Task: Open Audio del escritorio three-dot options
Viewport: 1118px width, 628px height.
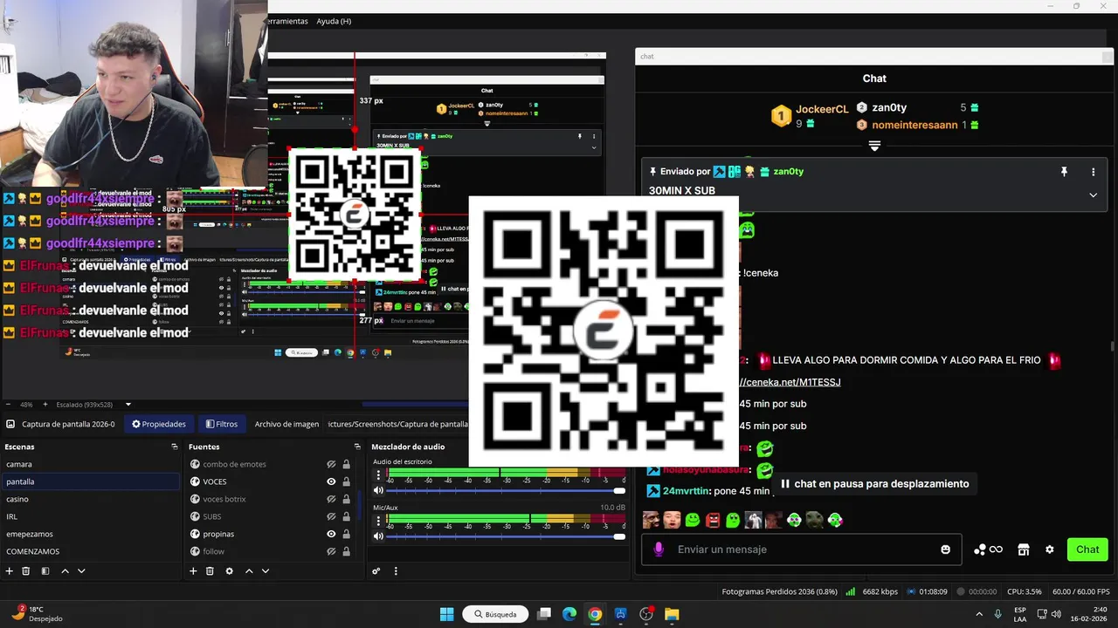Action: [378, 475]
